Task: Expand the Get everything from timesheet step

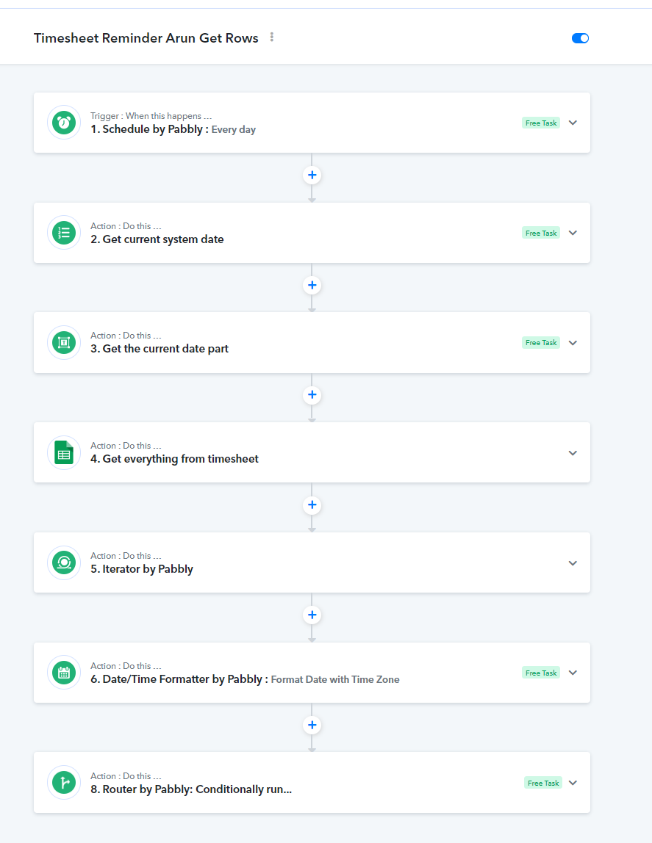Action: point(573,453)
